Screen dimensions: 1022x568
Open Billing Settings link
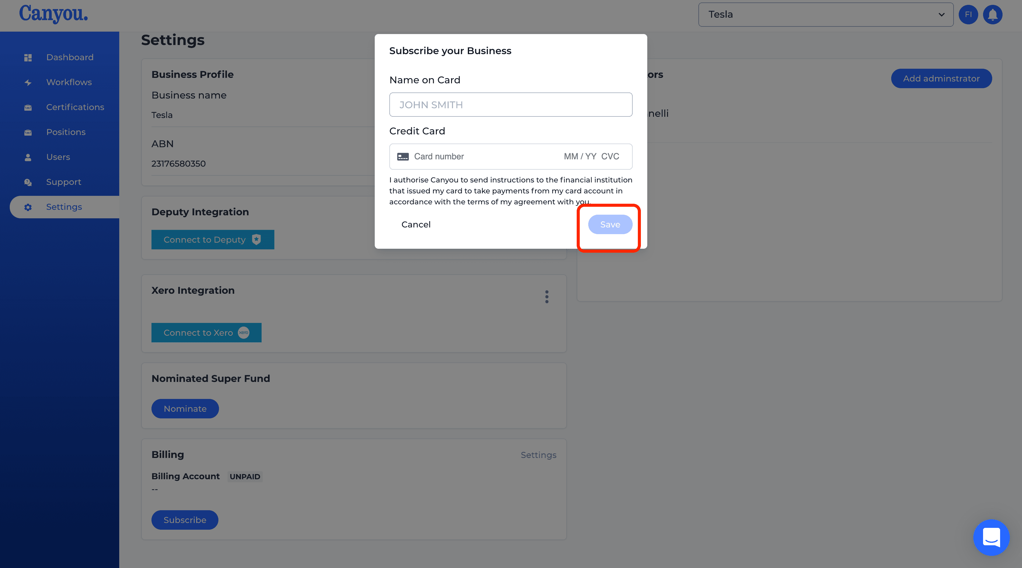click(x=538, y=455)
